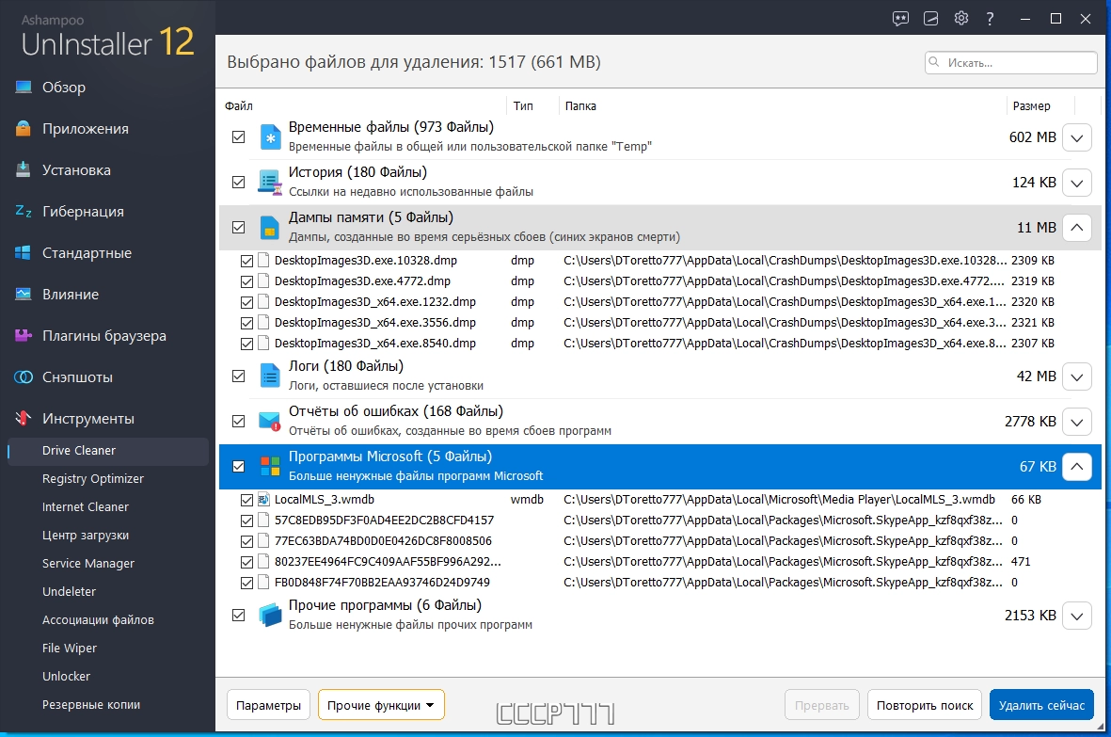Collapse the Дампы памяти group
Screen dimensions: 1111x737
pos(1077,227)
